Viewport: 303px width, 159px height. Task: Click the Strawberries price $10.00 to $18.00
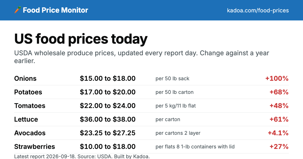pos(108,147)
